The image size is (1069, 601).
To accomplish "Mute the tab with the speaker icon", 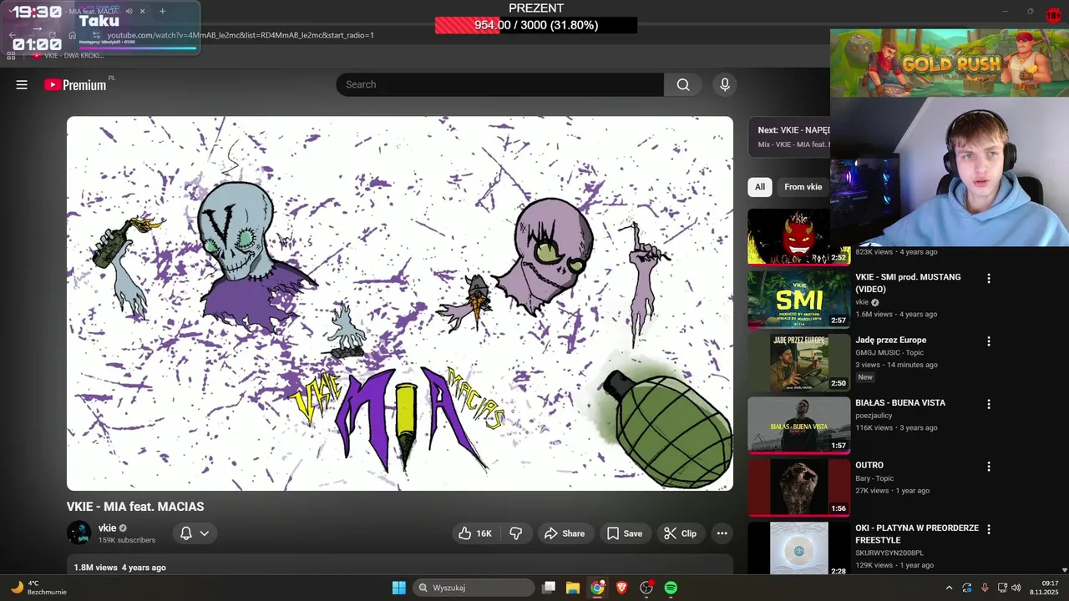I will pyautogui.click(x=129, y=12).
